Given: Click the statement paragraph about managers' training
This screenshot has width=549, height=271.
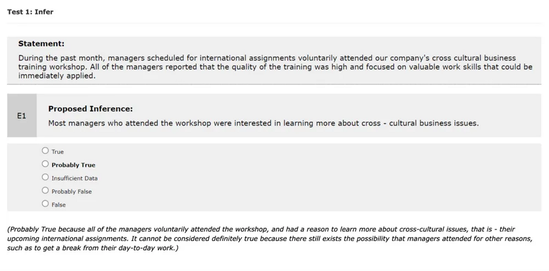Looking at the screenshot, I should (275, 67).
